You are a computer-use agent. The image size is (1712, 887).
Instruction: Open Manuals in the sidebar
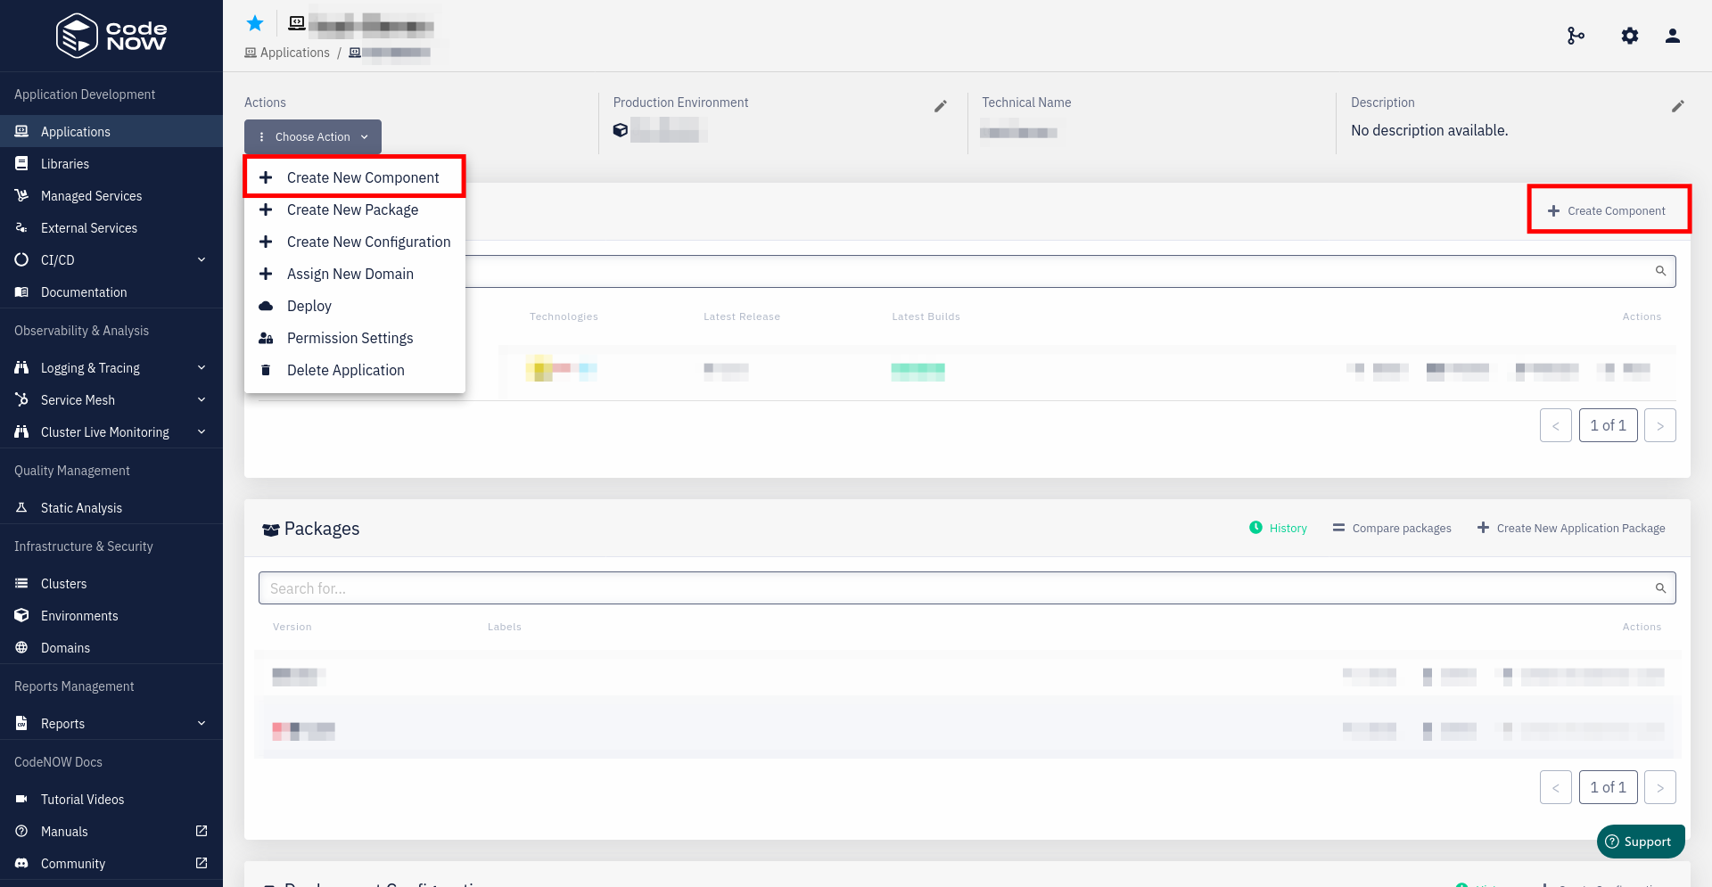click(x=111, y=831)
